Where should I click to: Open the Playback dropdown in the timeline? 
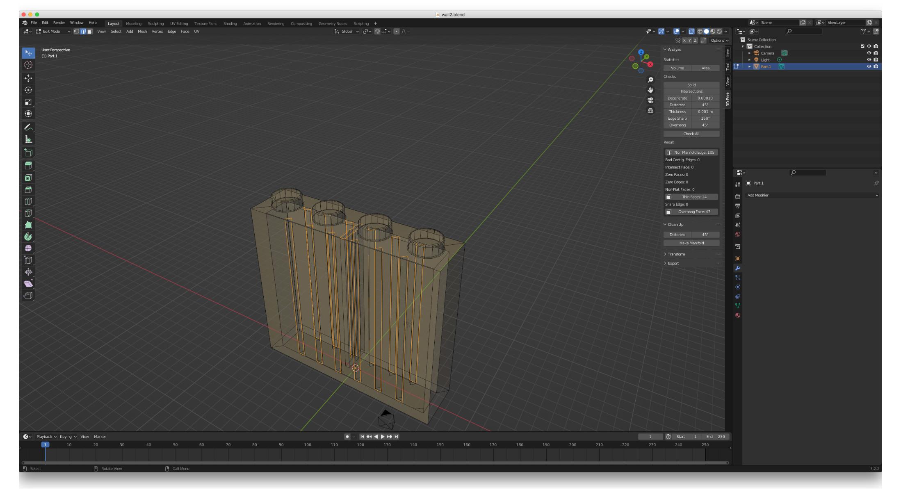click(x=46, y=437)
